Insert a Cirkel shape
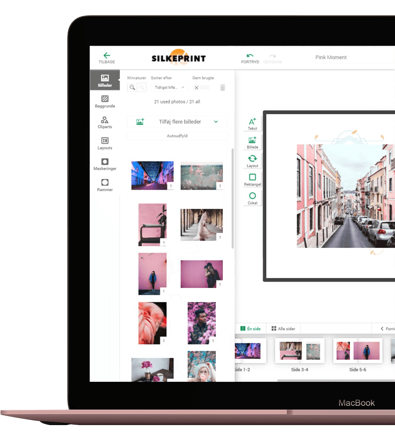 pyautogui.click(x=252, y=198)
